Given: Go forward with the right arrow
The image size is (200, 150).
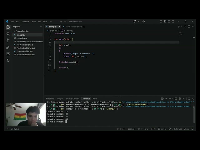Looking at the screenshot, I should click(65, 21).
